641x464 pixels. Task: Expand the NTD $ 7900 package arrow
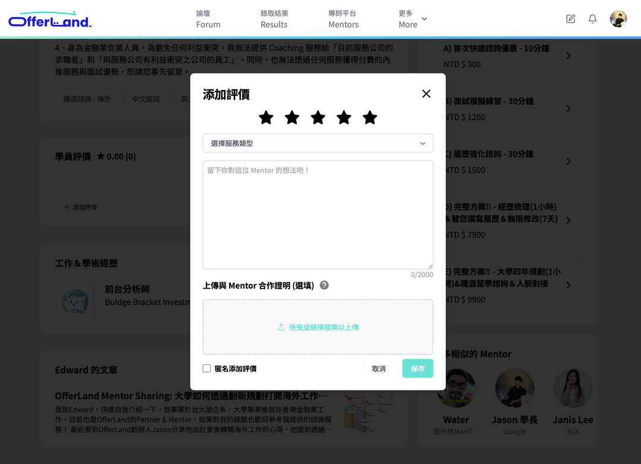tap(569, 220)
